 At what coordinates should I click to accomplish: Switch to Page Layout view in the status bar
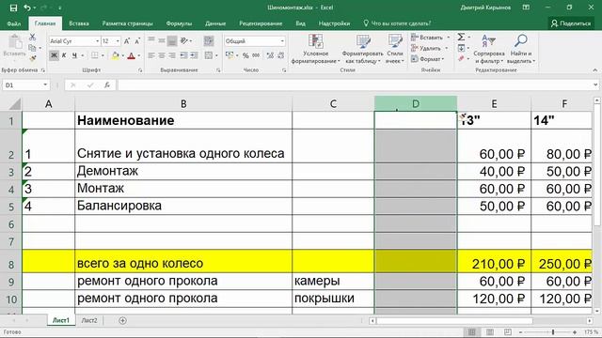coord(490,331)
